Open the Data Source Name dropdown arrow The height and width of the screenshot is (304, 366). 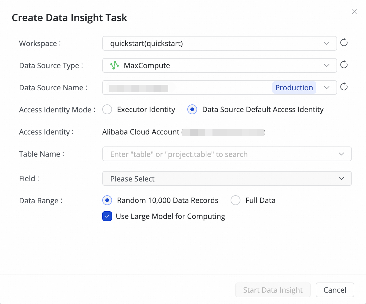coord(326,88)
